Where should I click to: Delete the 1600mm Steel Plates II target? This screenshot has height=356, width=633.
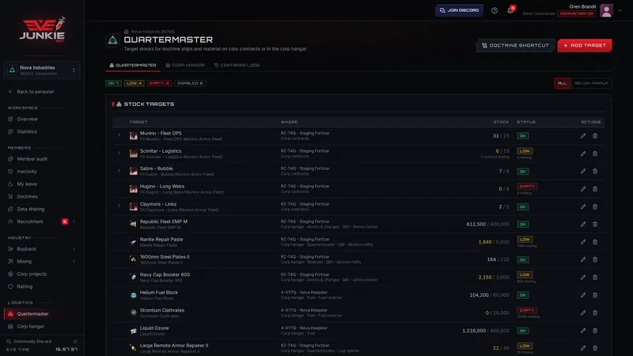point(595,259)
